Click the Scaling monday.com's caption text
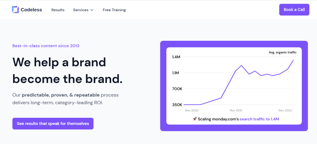317x144 pixels. click(218, 119)
